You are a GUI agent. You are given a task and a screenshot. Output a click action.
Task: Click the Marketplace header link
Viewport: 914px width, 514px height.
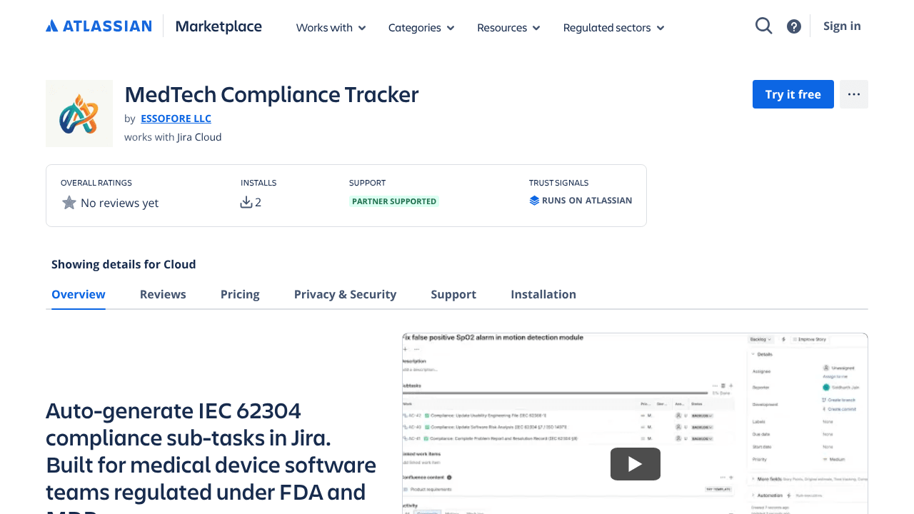[219, 26]
